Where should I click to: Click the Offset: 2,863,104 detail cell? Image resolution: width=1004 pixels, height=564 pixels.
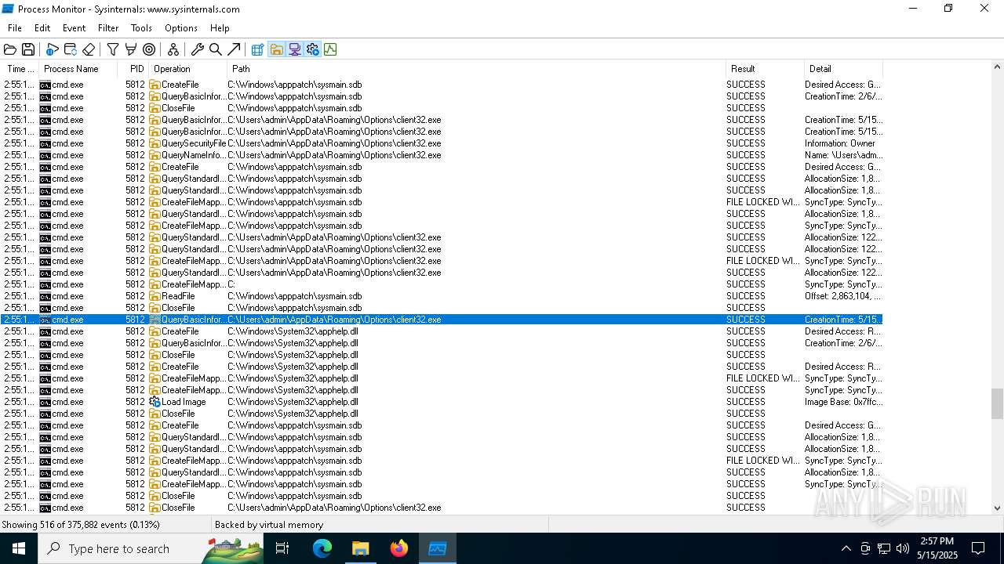click(x=843, y=296)
